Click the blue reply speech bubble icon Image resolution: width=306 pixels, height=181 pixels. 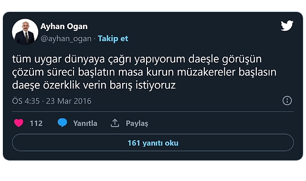click(x=62, y=122)
